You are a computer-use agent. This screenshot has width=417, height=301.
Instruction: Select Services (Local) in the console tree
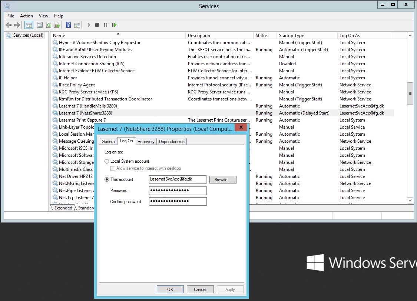(x=28, y=35)
